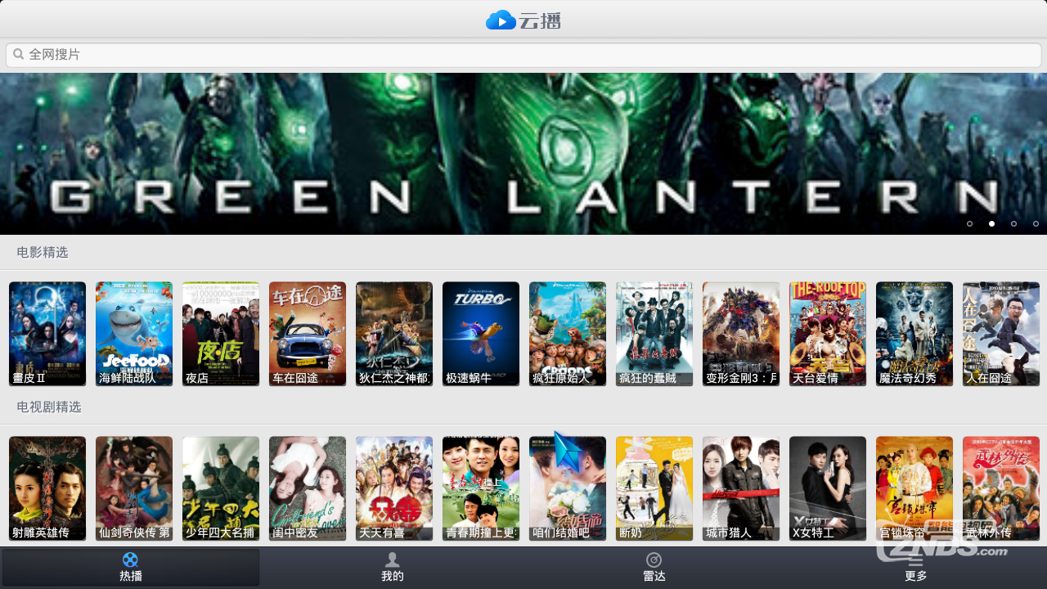Viewport: 1047px width, 589px height.
Task: Click the 全网搜片 search field
Action: coord(523,55)
